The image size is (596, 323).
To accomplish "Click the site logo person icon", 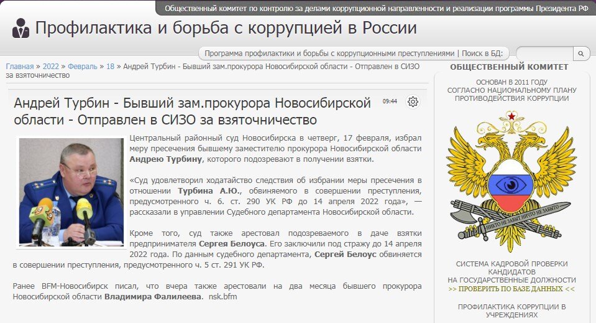I will [x=21, y=28].
